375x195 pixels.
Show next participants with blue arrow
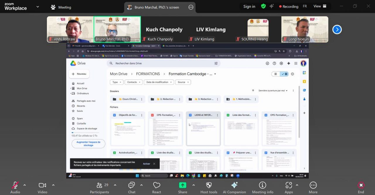[337, 29]
